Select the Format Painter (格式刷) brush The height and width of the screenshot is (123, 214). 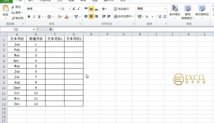tap(13, 18)
